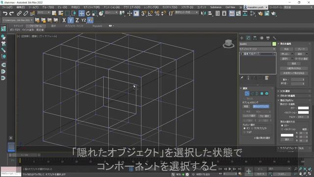
Task: Constrain to X axis
Action: click(x=64, y=20)
